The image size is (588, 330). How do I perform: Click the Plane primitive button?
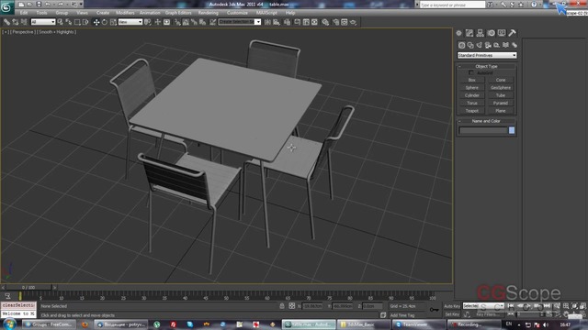click(501, 111)
